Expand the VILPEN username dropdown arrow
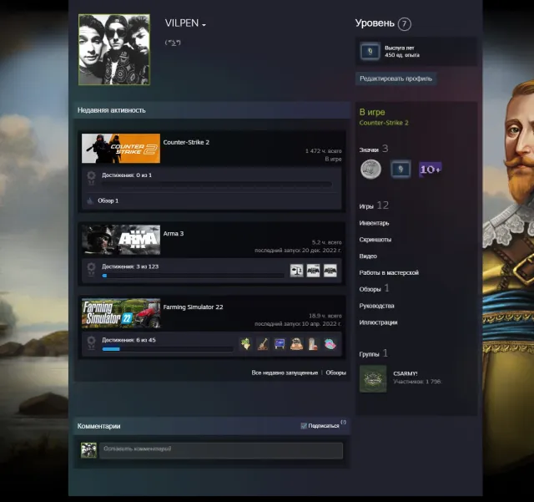The image size is (534, 502). (x=204, y=25)
